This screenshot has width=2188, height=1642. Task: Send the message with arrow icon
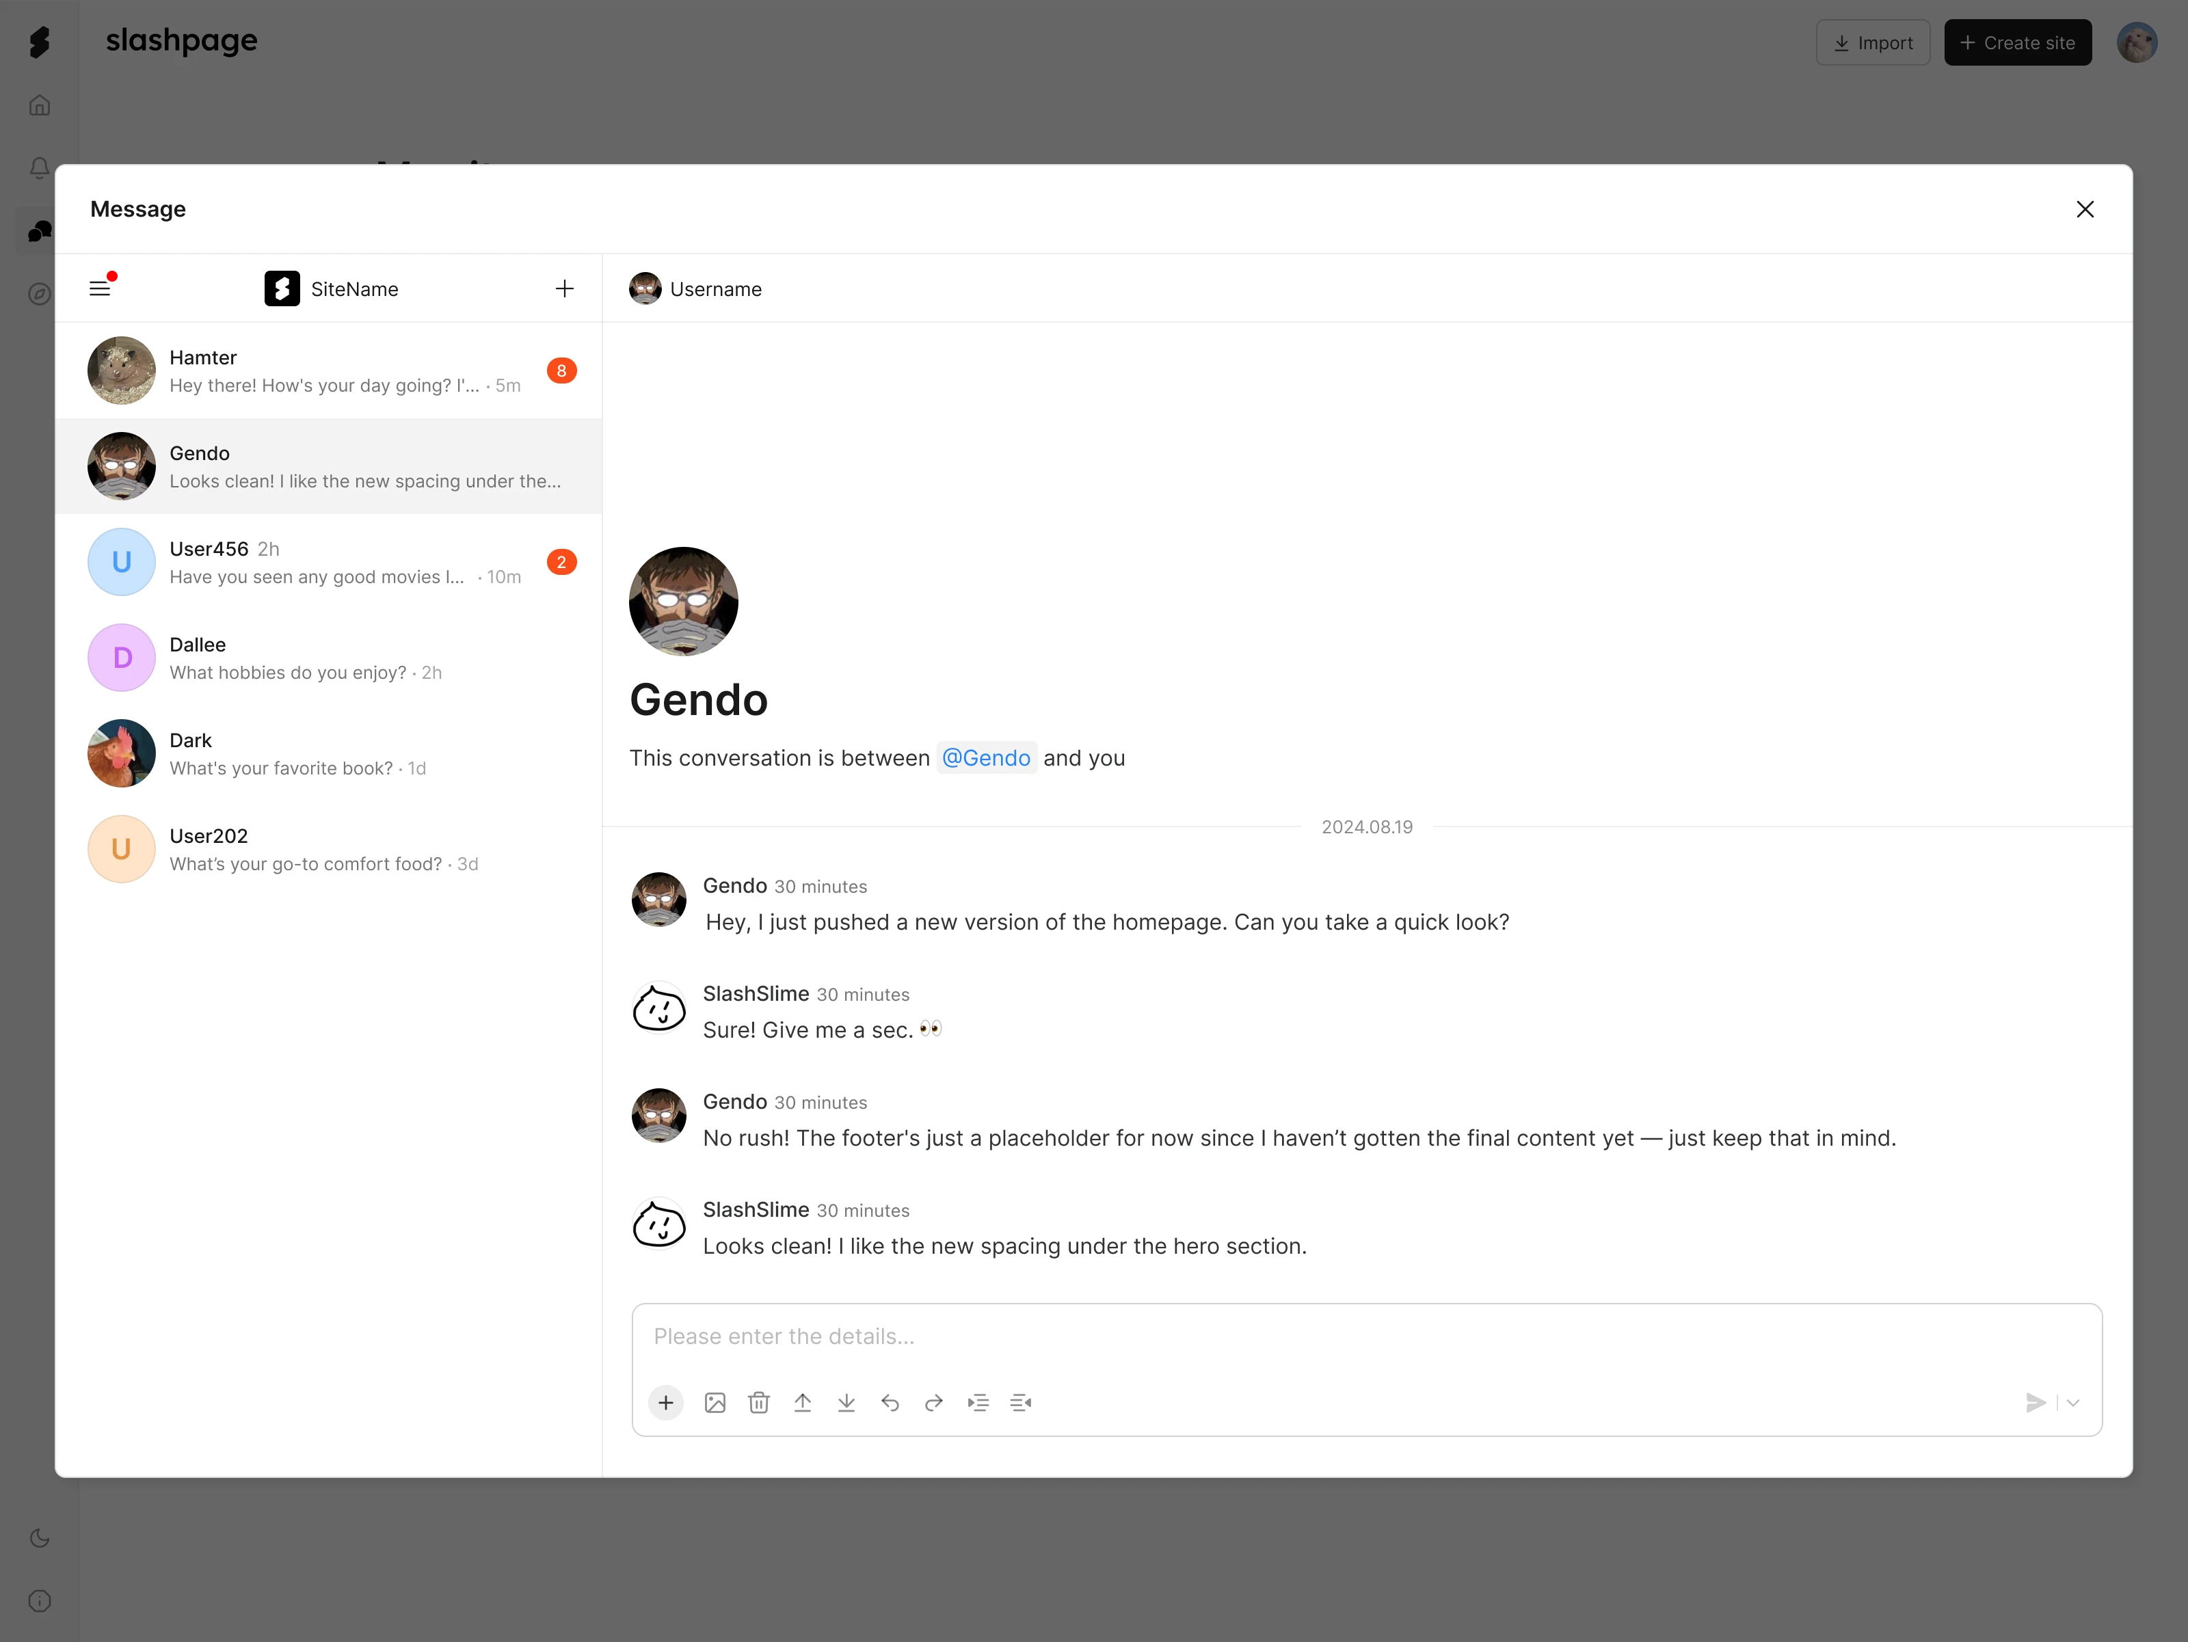coord(2036,1403)
